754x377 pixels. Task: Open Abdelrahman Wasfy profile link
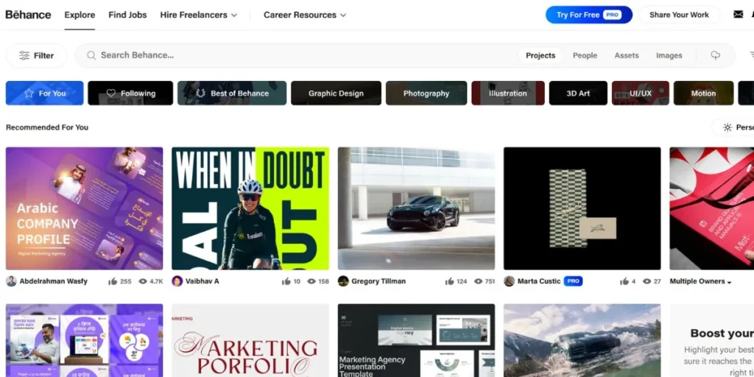click(x=53, y=281)
